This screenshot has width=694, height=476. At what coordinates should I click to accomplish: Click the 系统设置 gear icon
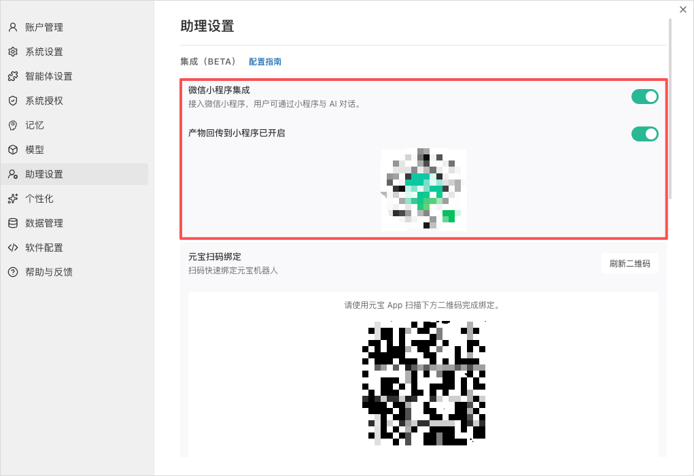click(13, 52)
